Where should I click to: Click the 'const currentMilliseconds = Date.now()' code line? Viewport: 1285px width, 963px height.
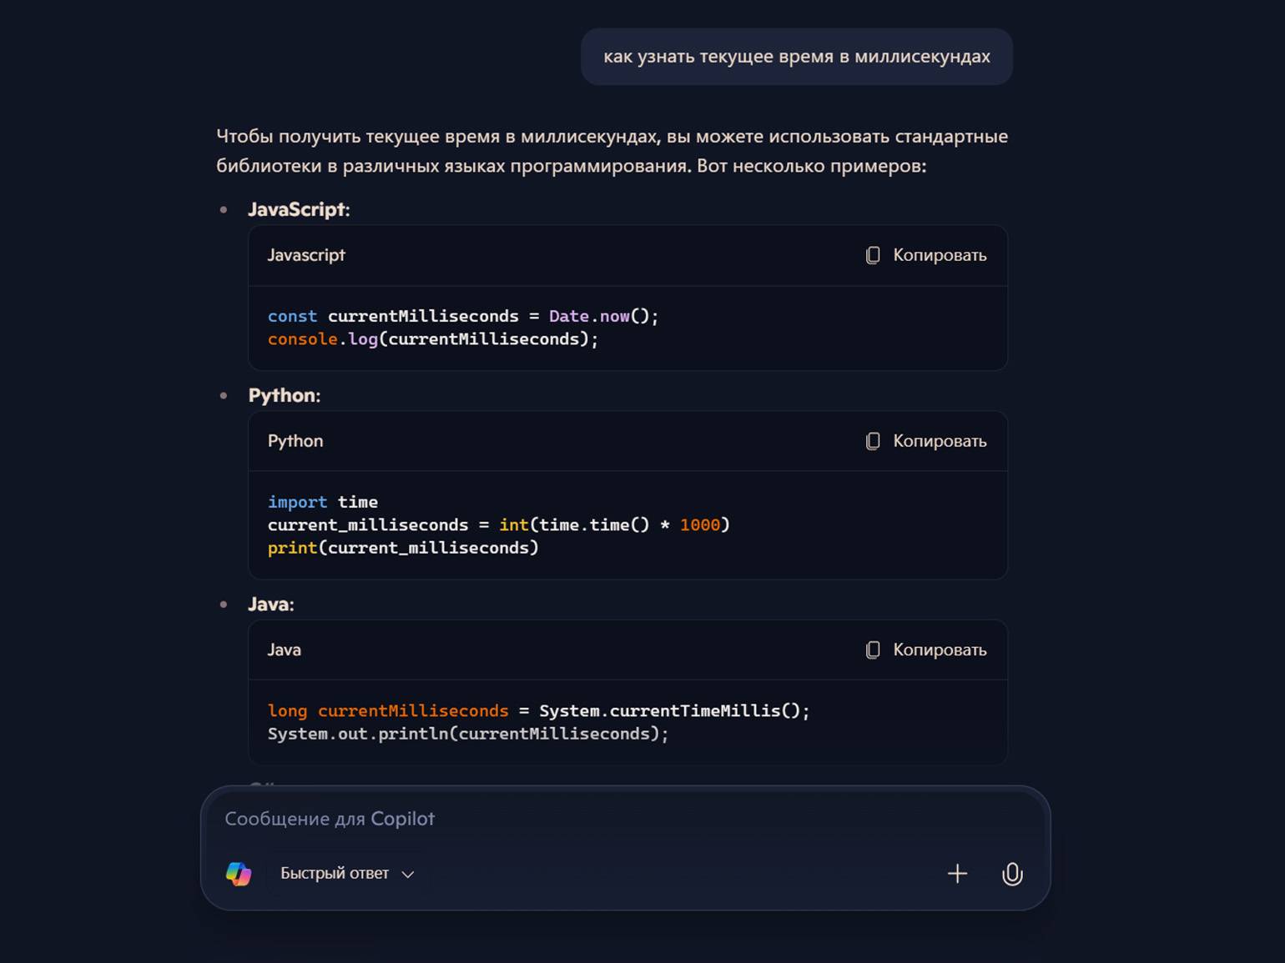tap(462, 316)
